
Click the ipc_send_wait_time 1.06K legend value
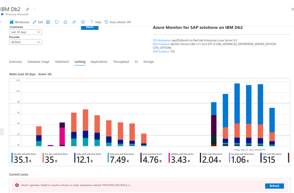point(240,160)
